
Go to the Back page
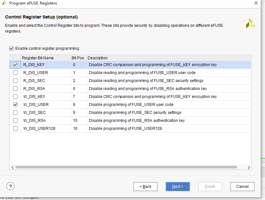145,187
